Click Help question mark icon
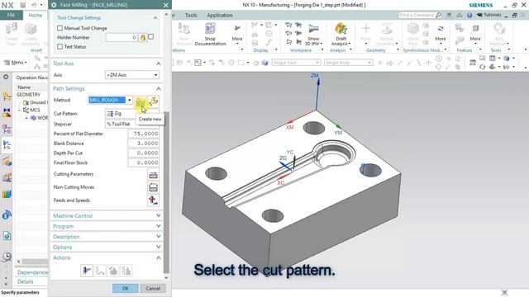The image size is (529, 297). click(x=469, y=15)
